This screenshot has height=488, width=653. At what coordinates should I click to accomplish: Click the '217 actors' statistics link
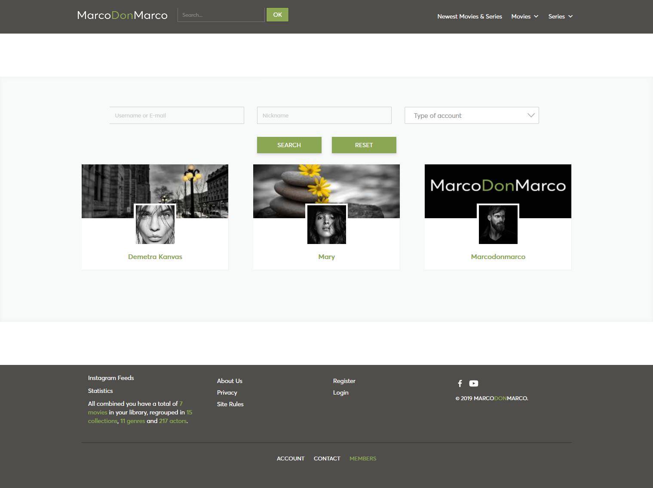(173, 421)
